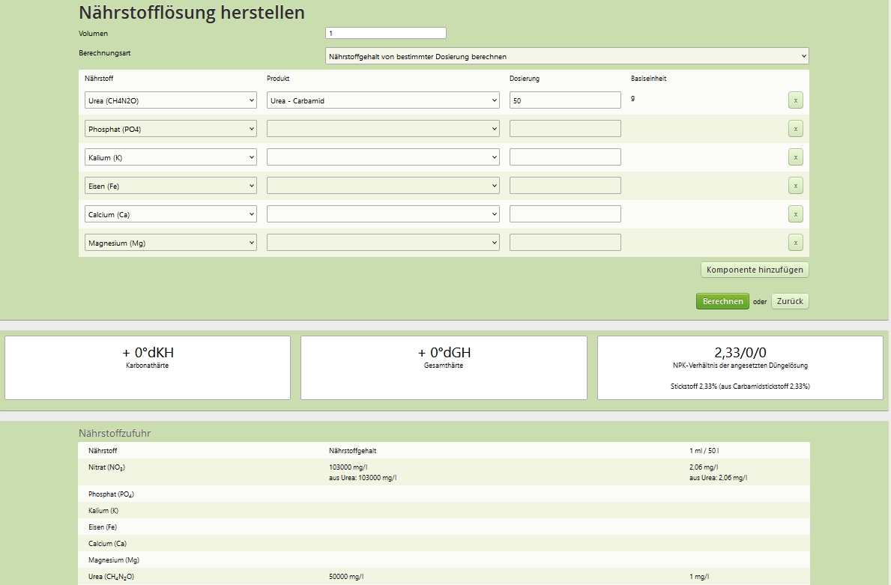Open the product dropdown for Kalium
The width and height of the screenshot is (891, 585).
click(383, 157)
